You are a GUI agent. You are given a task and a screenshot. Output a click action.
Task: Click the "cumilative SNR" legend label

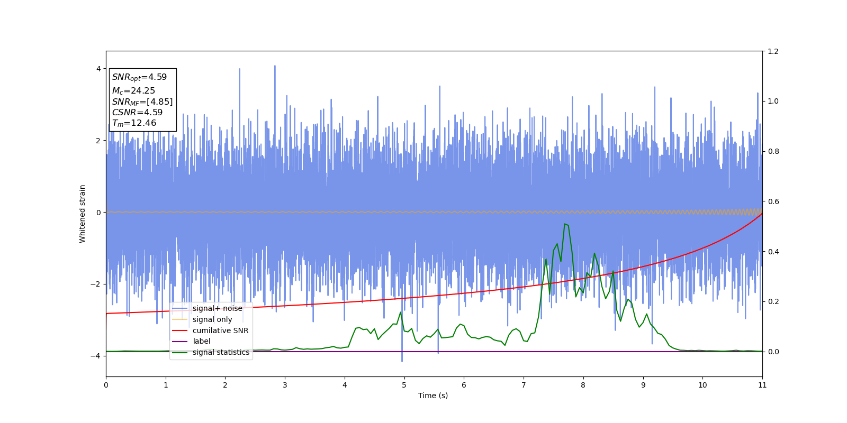220,330
